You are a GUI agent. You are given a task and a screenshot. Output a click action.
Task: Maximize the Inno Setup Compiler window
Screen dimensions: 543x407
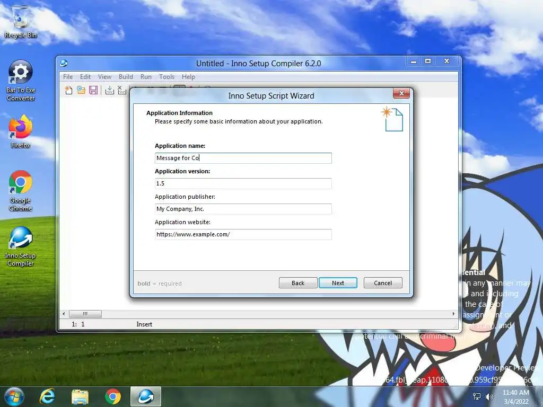coord(428,61)
